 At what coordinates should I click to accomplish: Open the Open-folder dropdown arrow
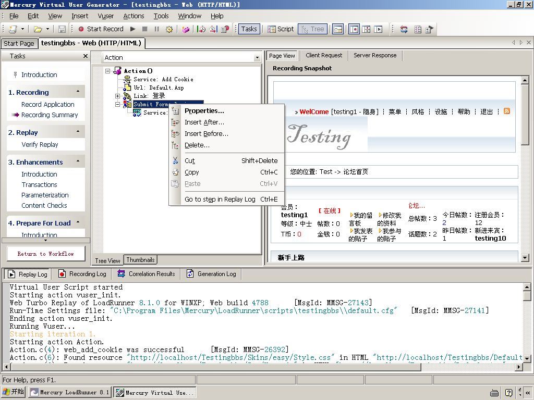tap(47, 29)
